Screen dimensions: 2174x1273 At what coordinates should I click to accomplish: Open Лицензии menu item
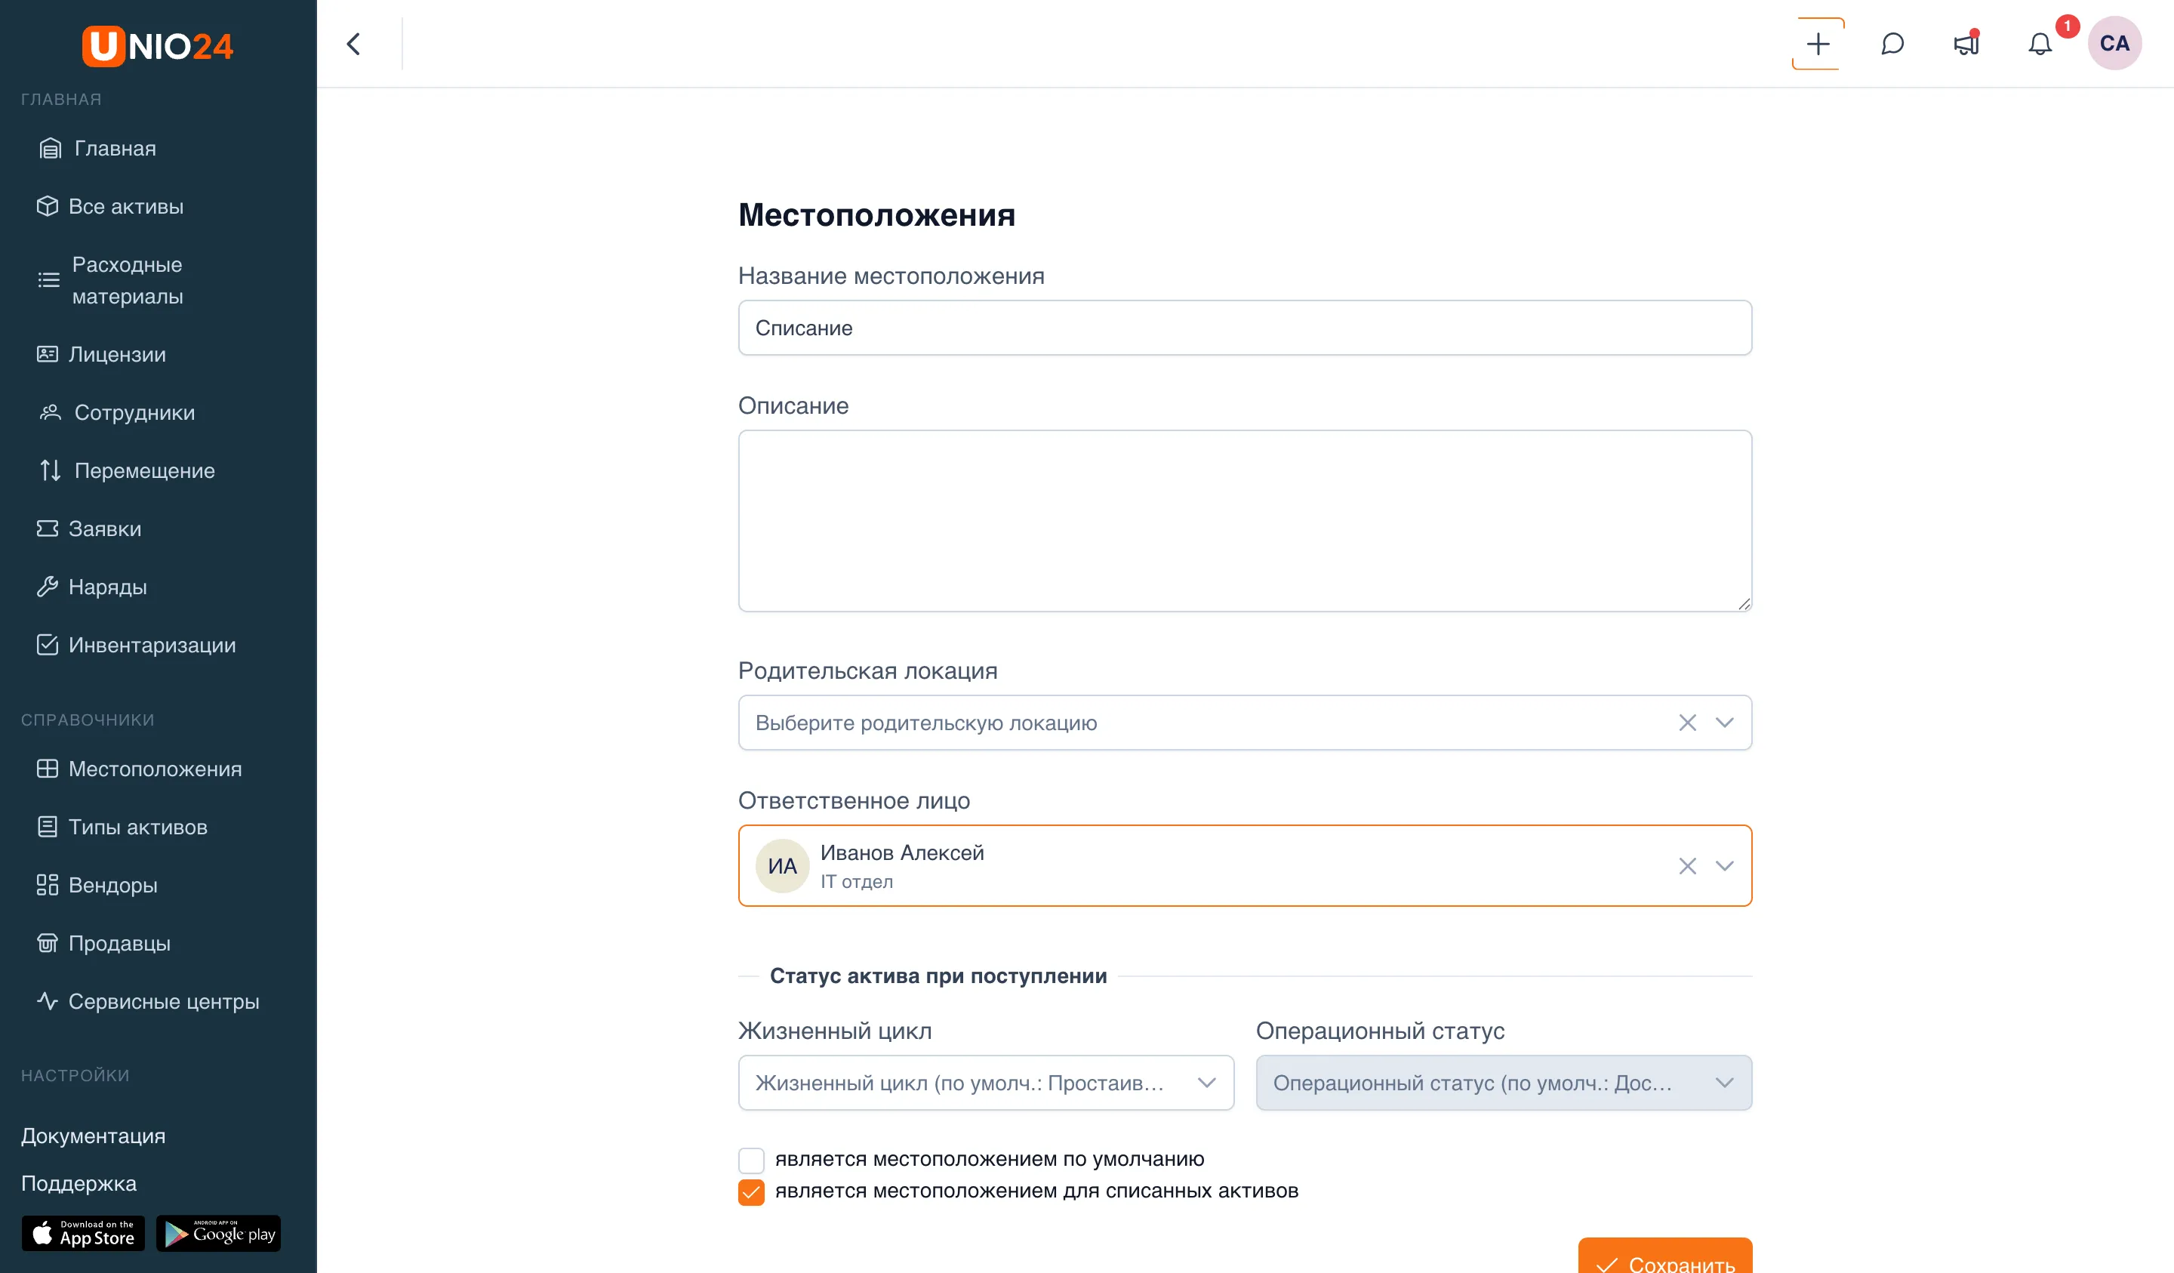(117, 354)
